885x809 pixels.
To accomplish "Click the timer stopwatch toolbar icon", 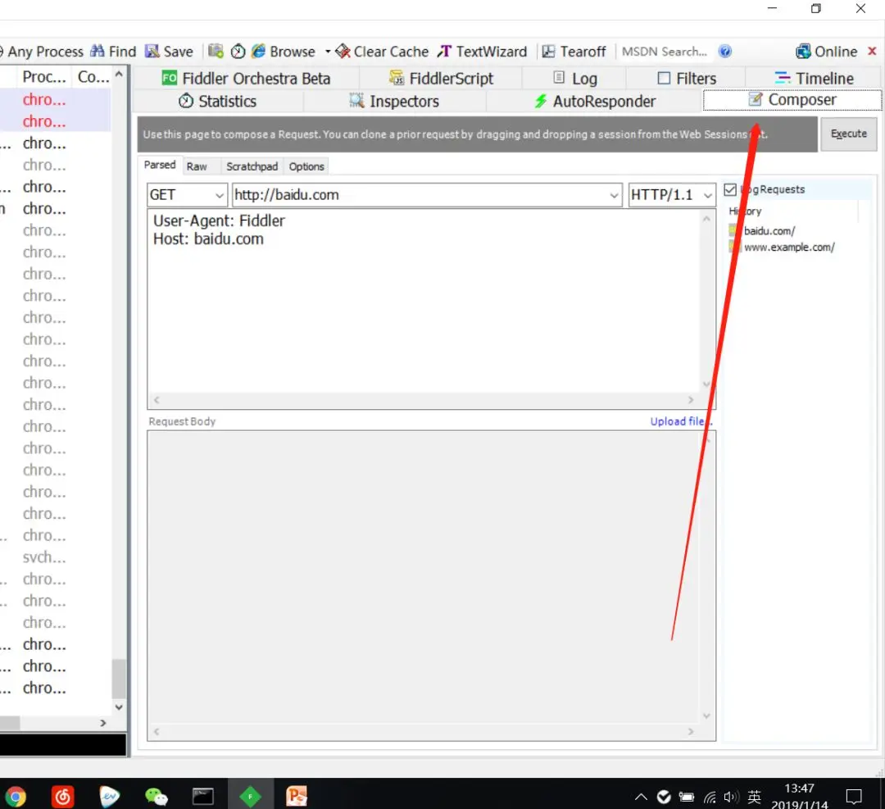I will pyautogui.click(x=238, y=52).
